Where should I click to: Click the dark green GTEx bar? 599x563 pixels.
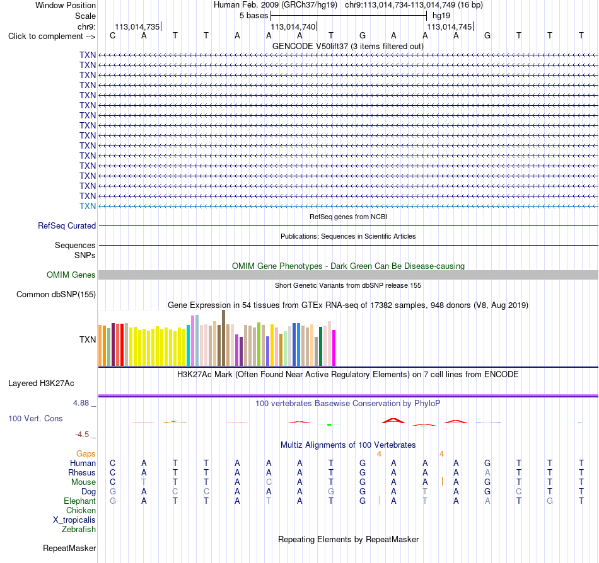320,346
